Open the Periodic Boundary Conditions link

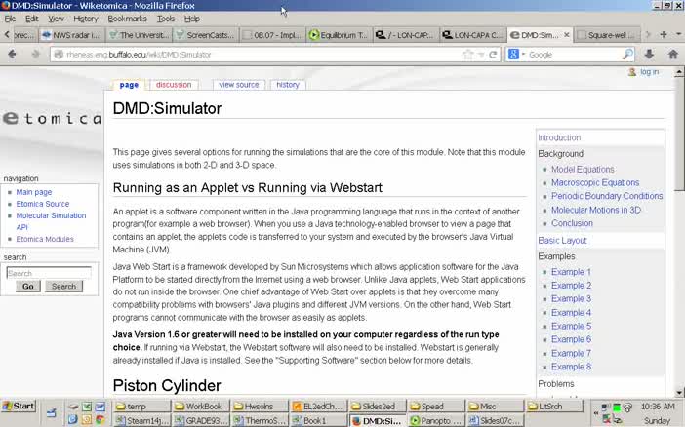pos(607,197)
